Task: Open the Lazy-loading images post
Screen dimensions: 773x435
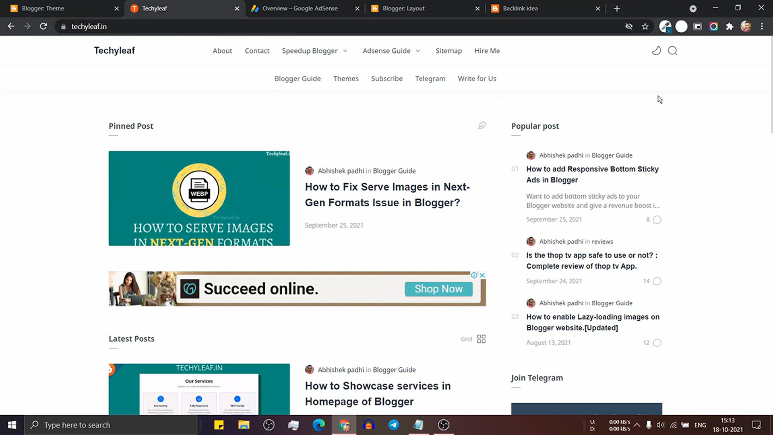Action: tap(593, 322)
